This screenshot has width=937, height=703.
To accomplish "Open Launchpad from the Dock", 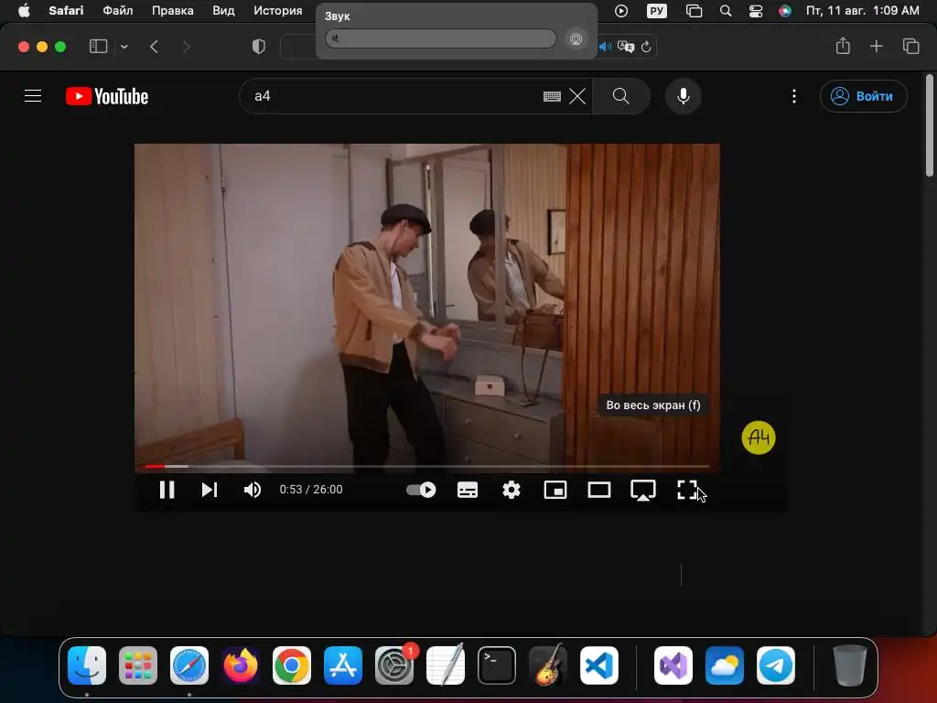I will [138, 665].
